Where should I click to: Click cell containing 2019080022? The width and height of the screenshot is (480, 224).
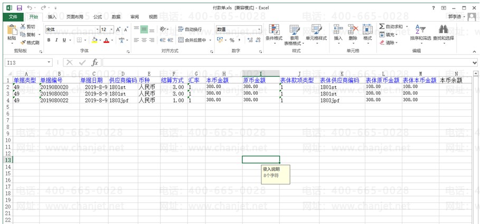click(59, 100)
